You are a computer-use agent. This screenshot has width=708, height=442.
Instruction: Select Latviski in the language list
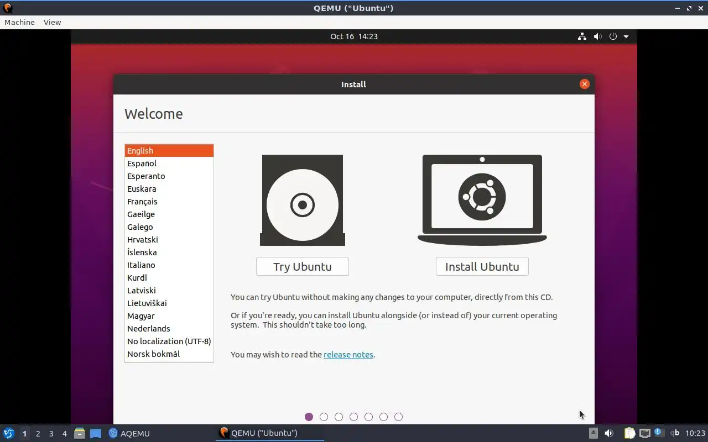point(169,291)
